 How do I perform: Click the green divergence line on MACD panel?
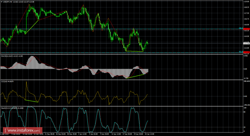[x=135, y=76]
